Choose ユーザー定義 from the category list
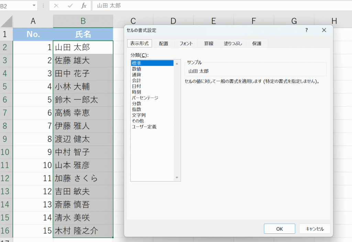352x242 pixels. (144, 127)
